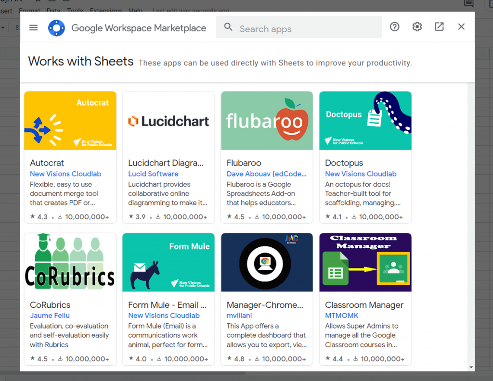This screenshot has width=493, height=381.
Task: Click the scrollbar down arrow
Action: click(x=471, y=368)
